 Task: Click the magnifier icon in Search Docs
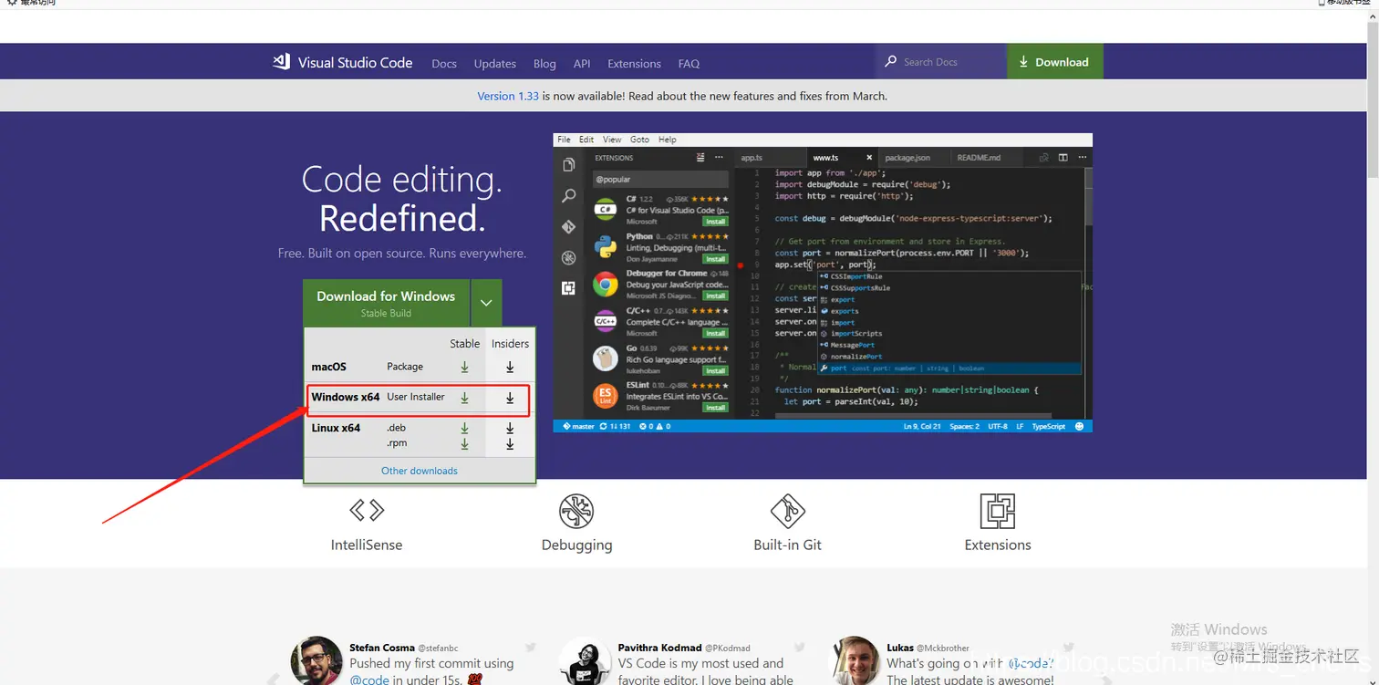tap(891, 61)
